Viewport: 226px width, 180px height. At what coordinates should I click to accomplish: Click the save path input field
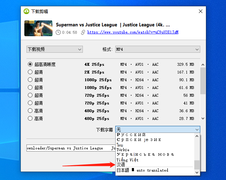point(71,148)
